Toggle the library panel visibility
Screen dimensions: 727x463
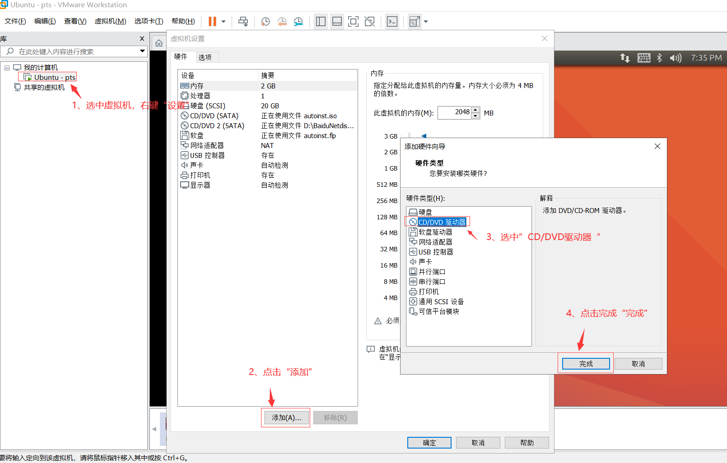tap(321, 21)
